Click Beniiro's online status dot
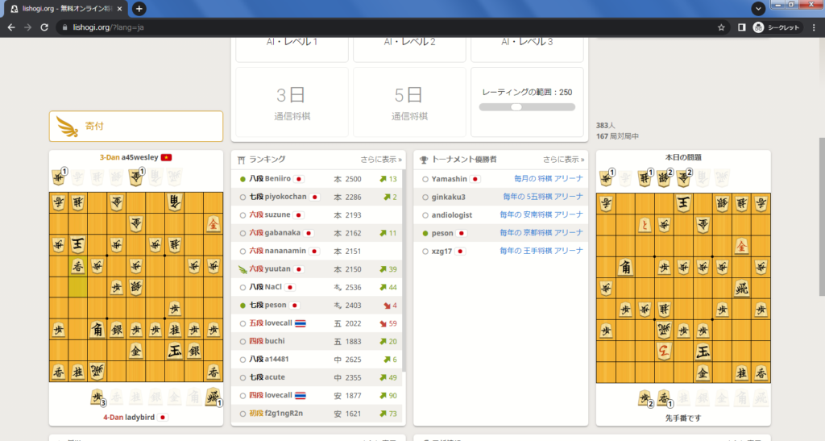The width and height of the screenshot is (825, 441). (243, 179)
